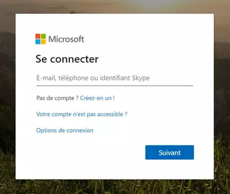
Task: Open "Votre compte n'est pas accessible ?" link
Action: [82, 114]
